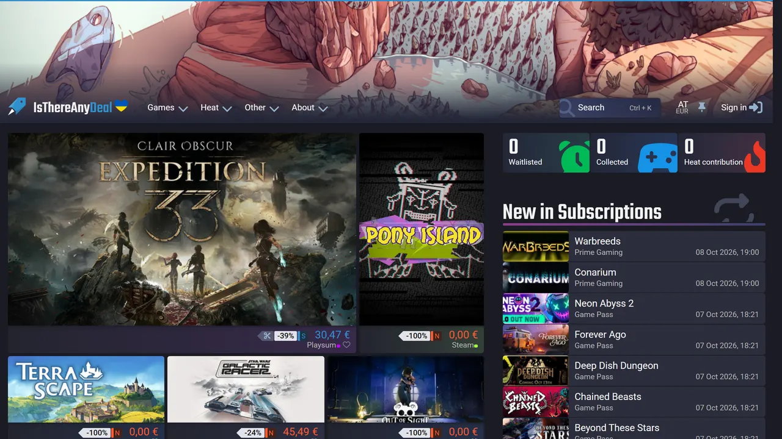This screenshot has width=782, height=439.
Task: Toggle the heart icon next to Playsum
Action: tap(347, 345)
